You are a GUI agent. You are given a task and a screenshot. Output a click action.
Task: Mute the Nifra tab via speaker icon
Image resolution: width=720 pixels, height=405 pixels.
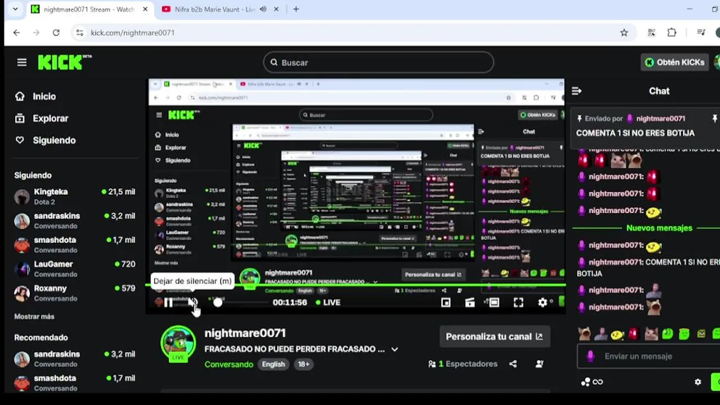tap(263, 10)
